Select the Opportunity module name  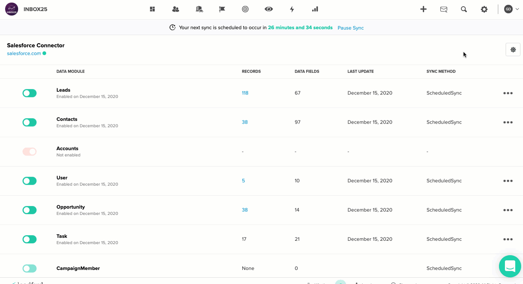tap(71, 207)
